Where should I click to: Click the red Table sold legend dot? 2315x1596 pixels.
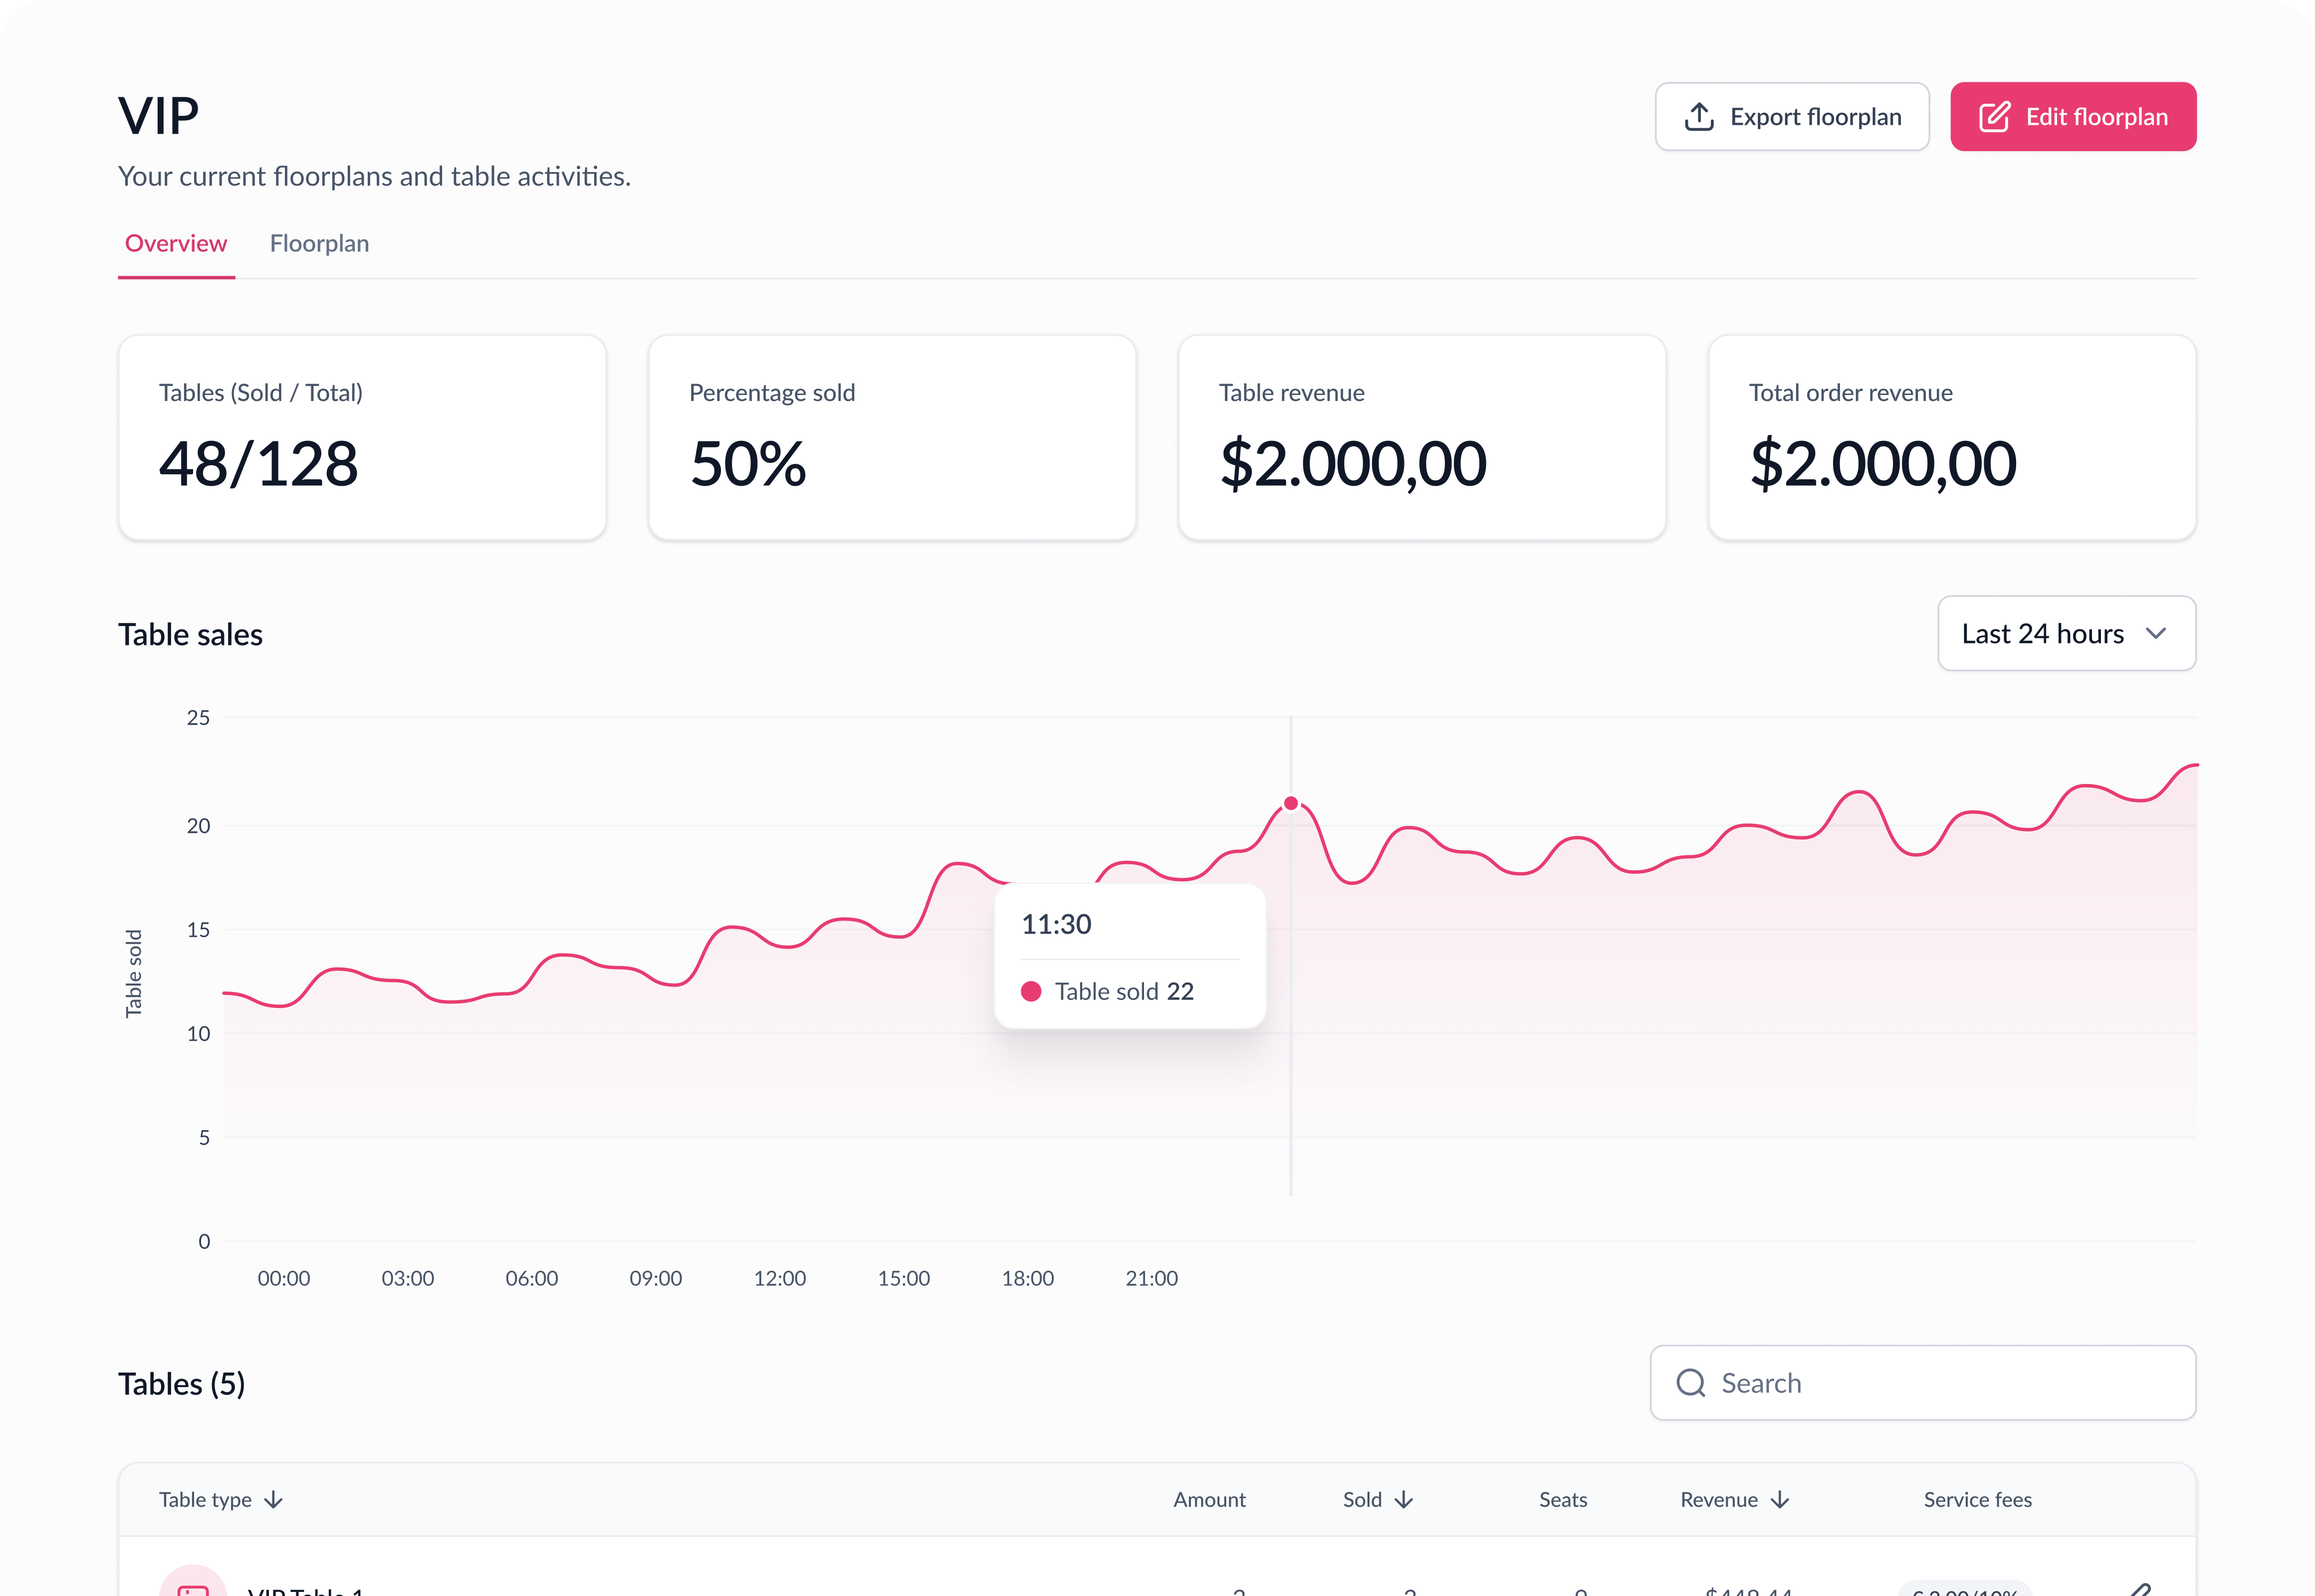tap(1030, 991)
